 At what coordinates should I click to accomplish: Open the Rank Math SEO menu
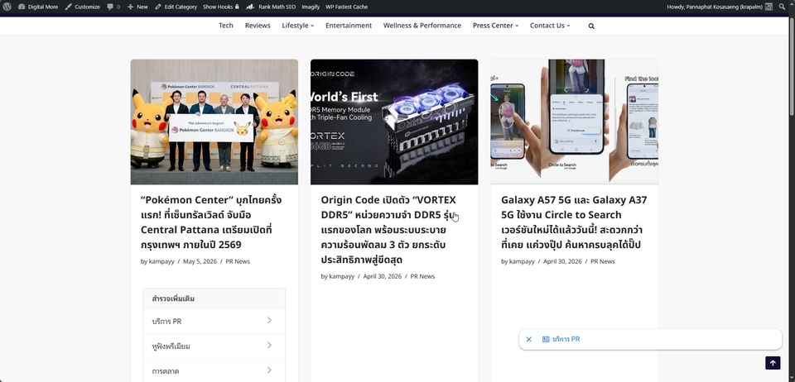click(271, 7)
